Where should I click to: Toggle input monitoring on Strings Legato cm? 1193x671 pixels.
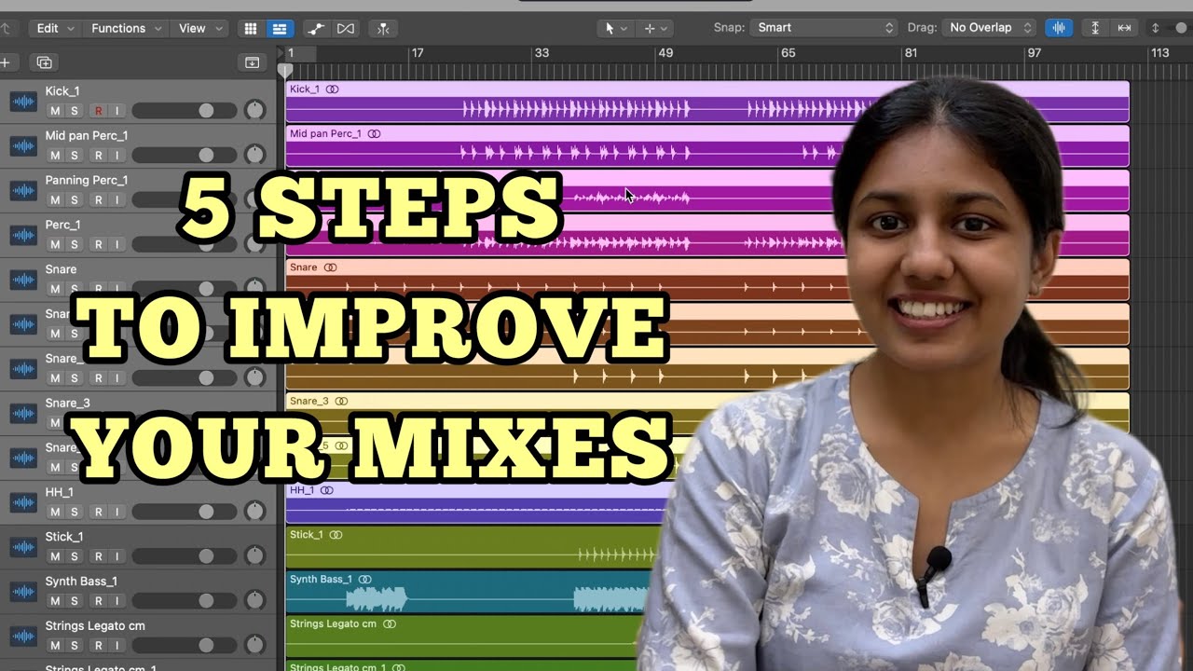pyautogui.click(x=117, y=646)
